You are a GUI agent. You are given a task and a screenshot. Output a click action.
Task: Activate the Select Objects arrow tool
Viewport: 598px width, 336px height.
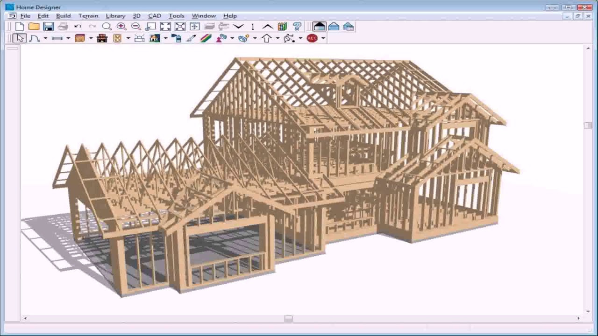click(x=19, y=38)
